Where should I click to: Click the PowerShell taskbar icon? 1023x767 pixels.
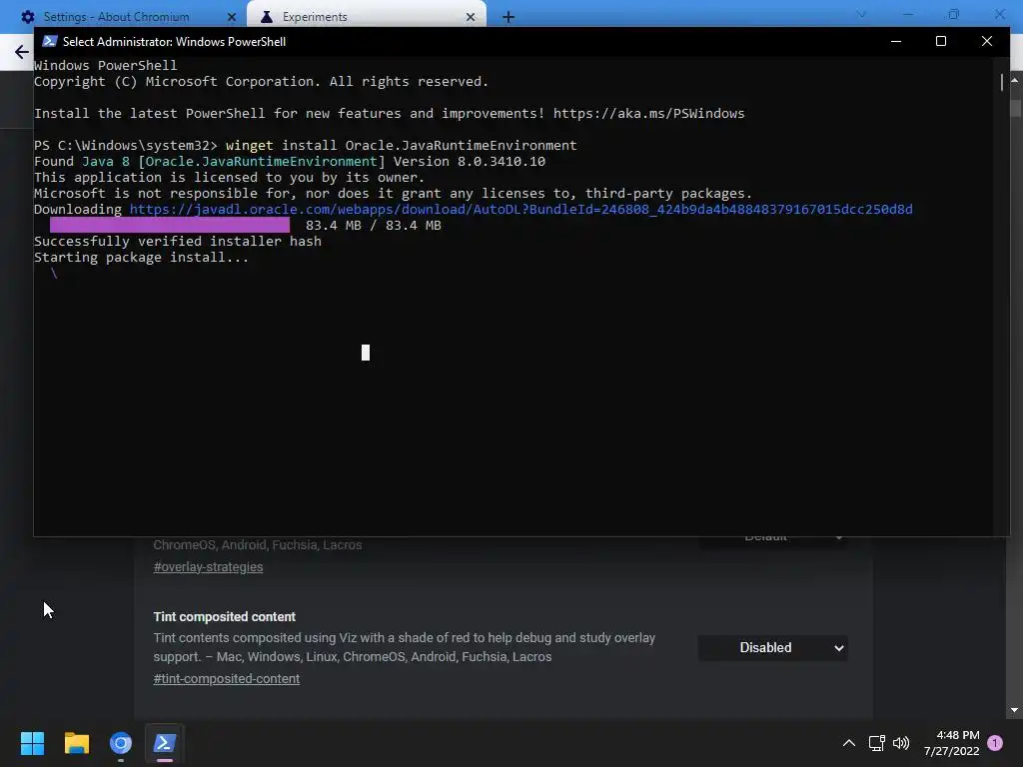(165, 743)
